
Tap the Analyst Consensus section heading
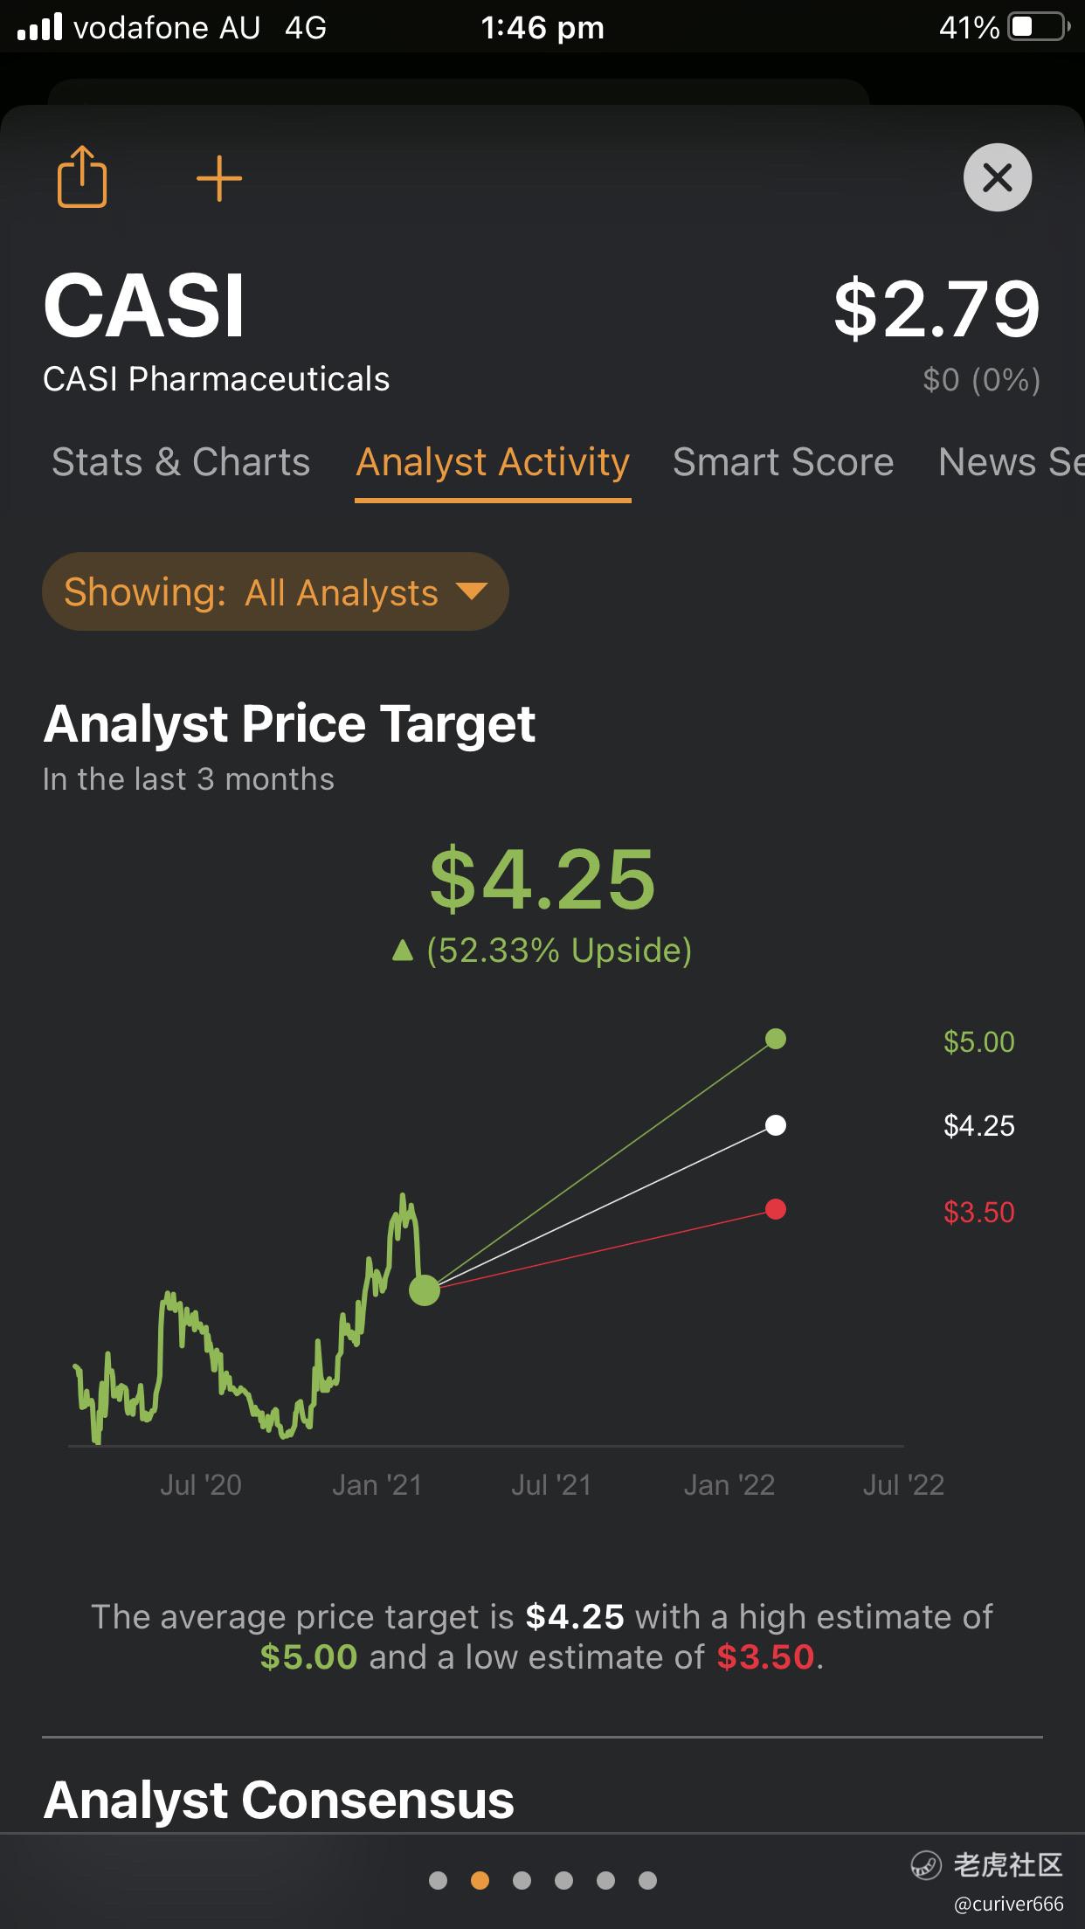[279, 1800]
